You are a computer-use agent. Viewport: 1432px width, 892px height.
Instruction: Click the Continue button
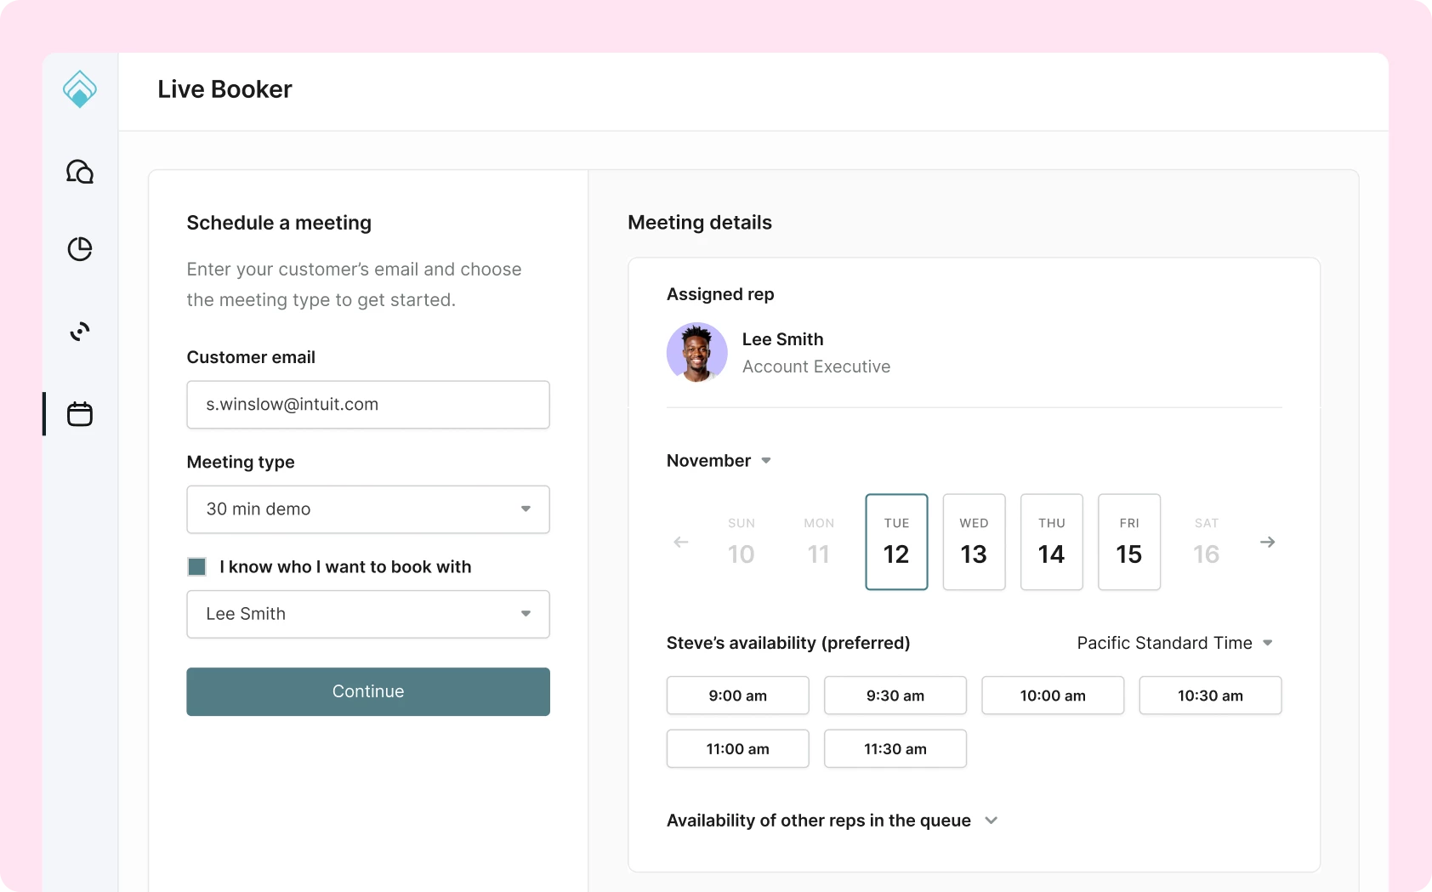coord(368,691)
